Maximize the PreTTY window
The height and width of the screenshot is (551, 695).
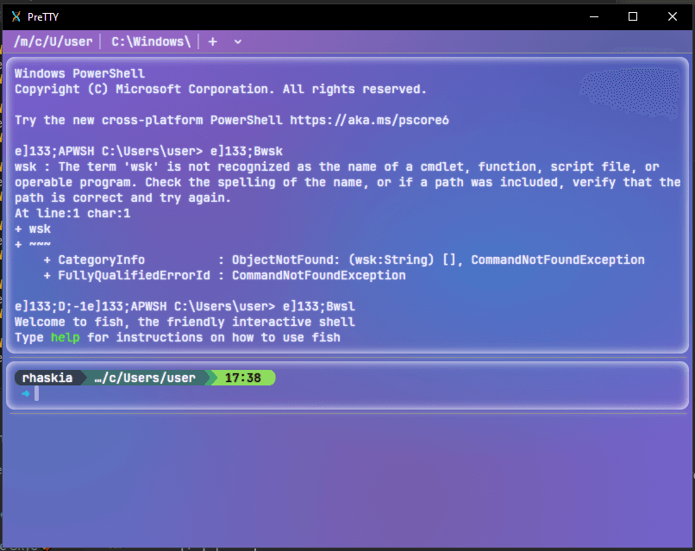pos(632,16)
